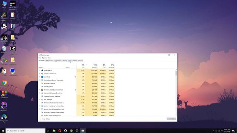The height and width of the screenshot is (133, 237).
Task: Sort processes by CPU column
Action: [81, 66]
